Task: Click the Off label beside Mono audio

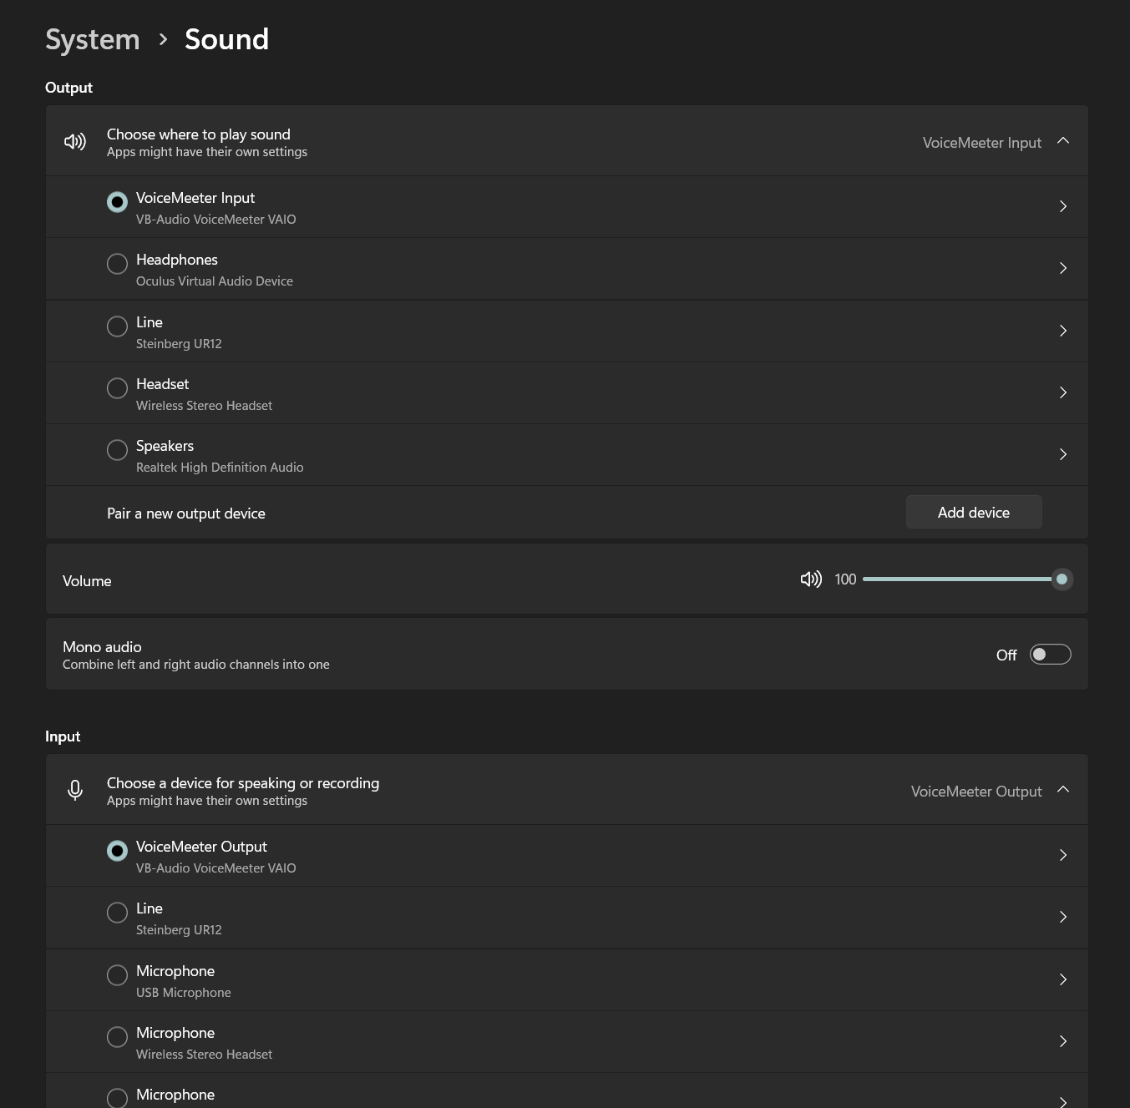Action: [x=1006, y=655]
